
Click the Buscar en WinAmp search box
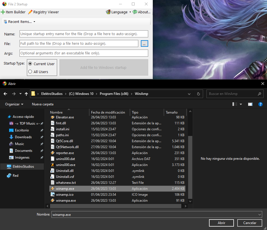coord(235,94)
